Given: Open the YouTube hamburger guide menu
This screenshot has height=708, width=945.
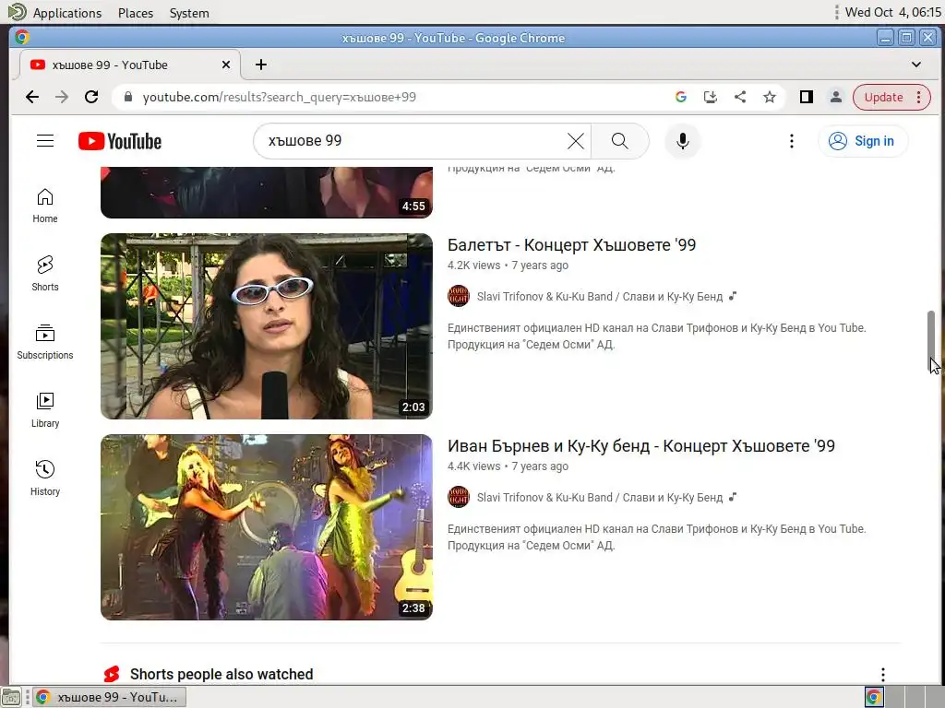Looking at the screenshot, I should (45, 141).
